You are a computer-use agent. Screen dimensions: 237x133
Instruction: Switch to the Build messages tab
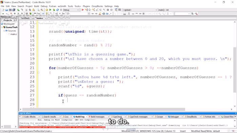click(x=98, y=117)
